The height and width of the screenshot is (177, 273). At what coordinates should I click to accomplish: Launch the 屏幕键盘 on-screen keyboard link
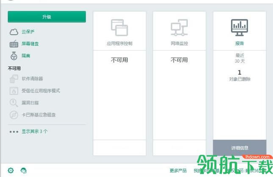click(x=30, y=44)
